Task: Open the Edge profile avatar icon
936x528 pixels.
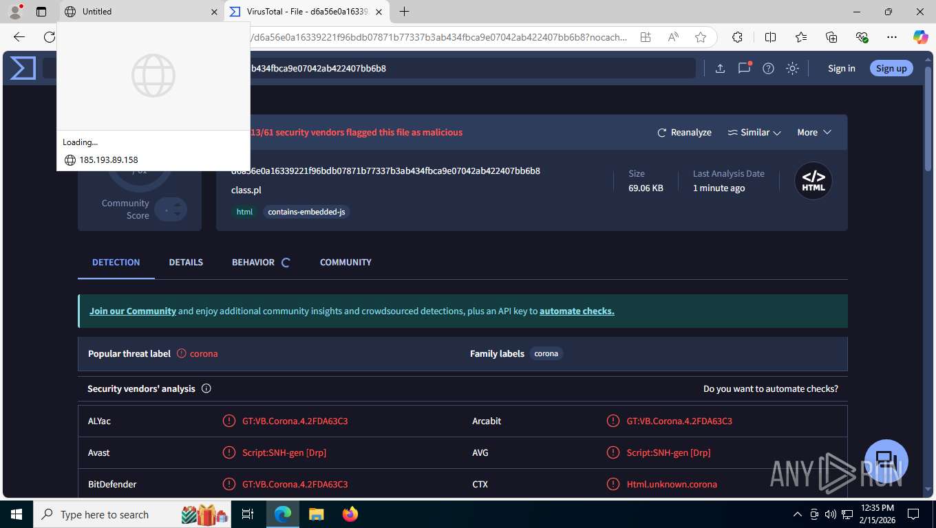Action: (x=14, y=12)
